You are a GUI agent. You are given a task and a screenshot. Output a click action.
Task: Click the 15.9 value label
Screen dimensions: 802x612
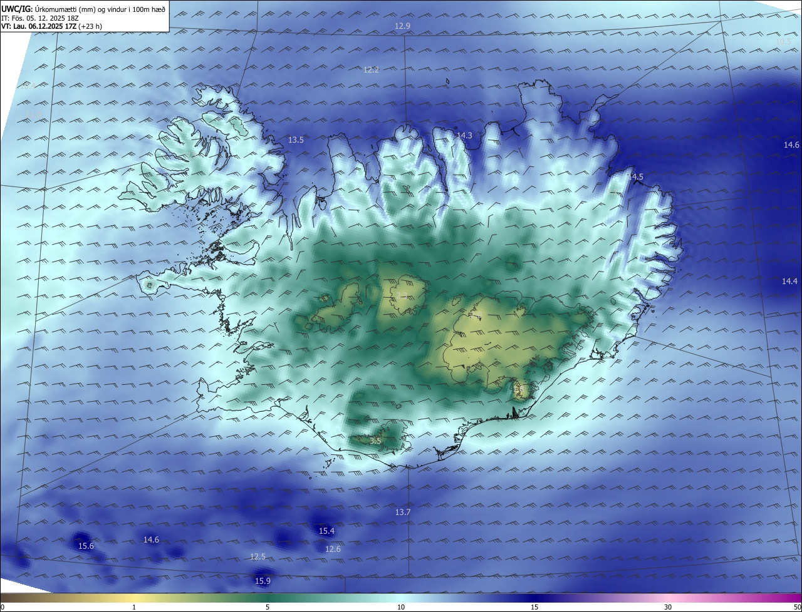point(263,581)
